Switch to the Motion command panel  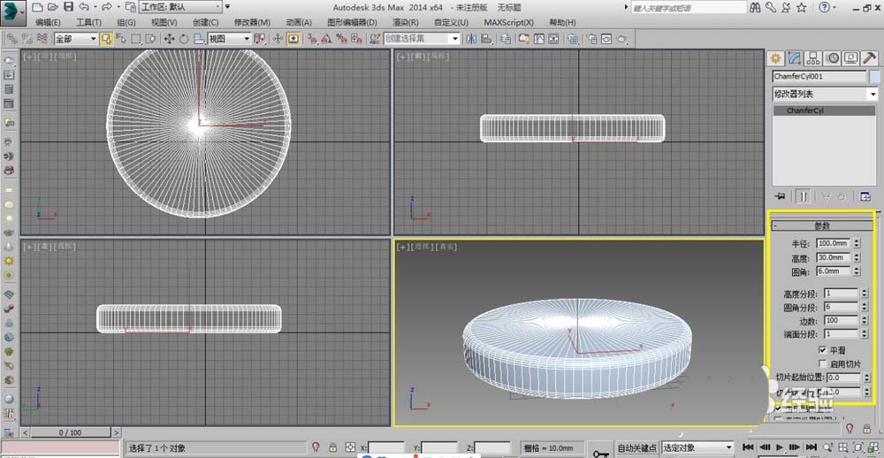point(832,57)
